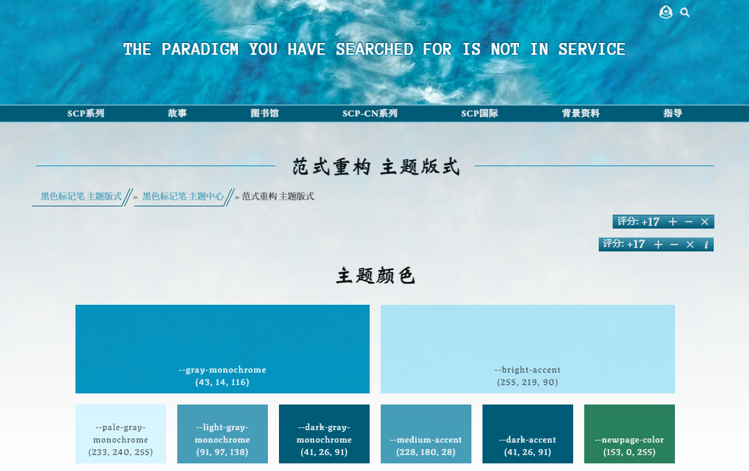Click the --bright-accent color swatch

coord(527,348)
